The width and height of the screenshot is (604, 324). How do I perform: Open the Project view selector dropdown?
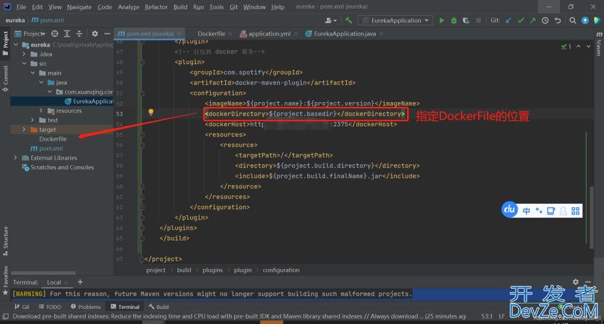[34, 34]
